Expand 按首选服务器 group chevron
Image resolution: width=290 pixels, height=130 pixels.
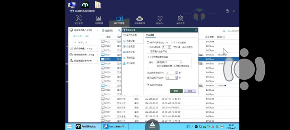pyautogui.click(x=97, y=60)
